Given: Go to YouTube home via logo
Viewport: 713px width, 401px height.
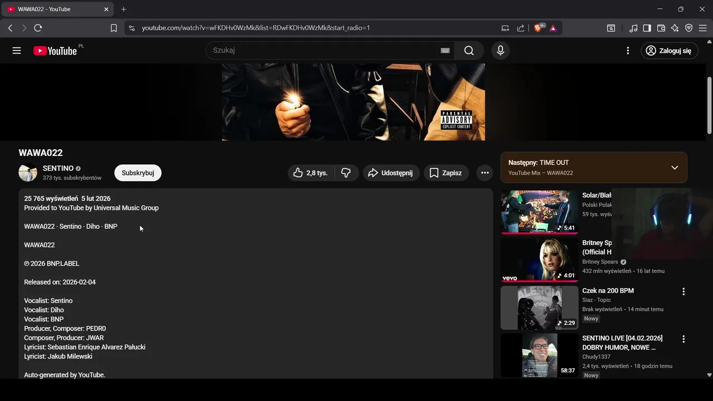Looking at the screenshot, I should pos(55,51).
